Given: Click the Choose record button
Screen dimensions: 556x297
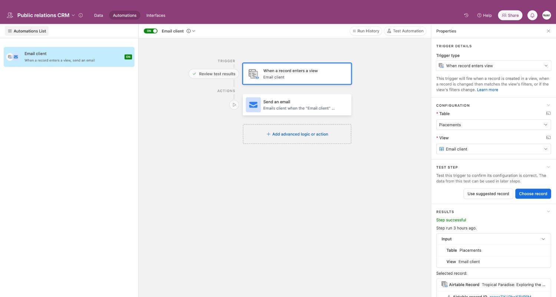Looking at the screenshot, I should (533, 194).
